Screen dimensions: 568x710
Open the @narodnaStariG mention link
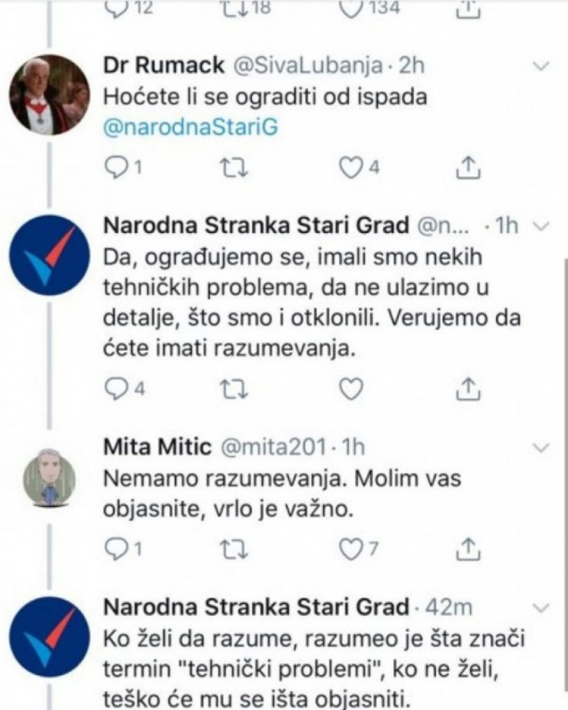point(191,127)
